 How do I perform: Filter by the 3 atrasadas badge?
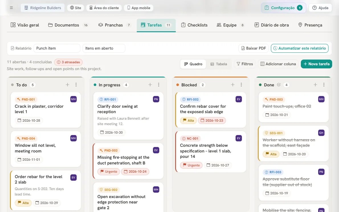(68, 62)
